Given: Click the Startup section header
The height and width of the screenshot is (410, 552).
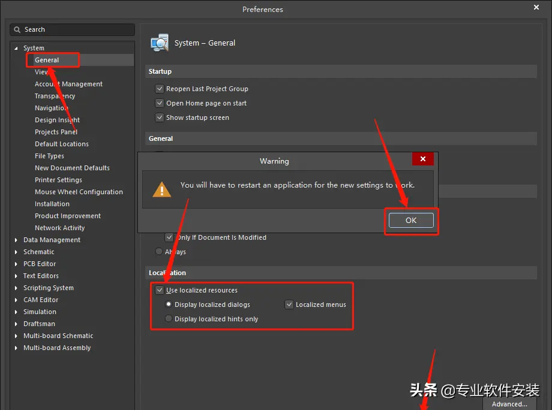Looking at the screenshot, I should coord(341,71).
